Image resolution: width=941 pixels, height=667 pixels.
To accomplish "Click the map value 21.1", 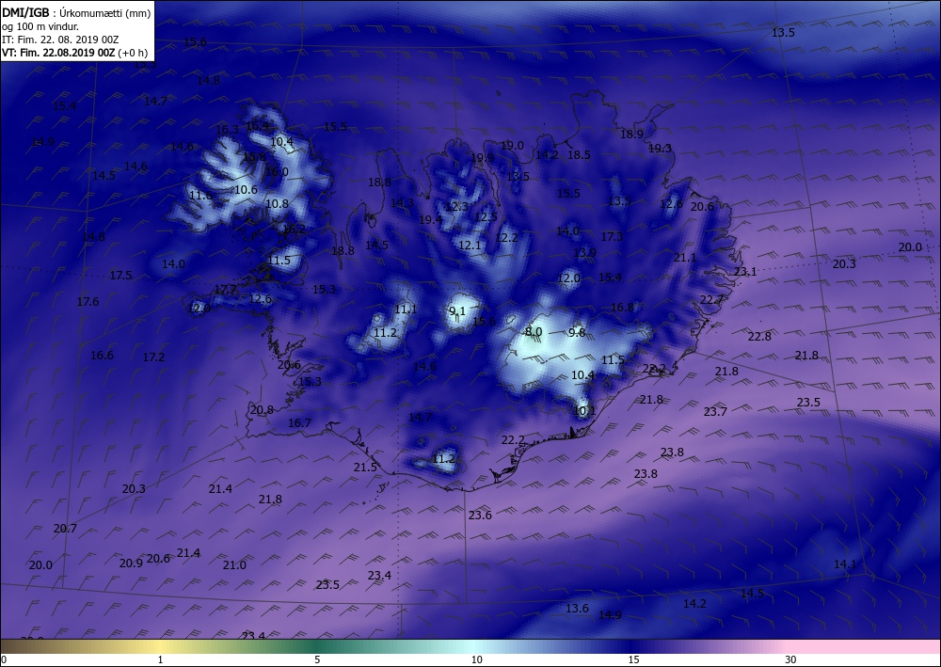I will tap(685, 258).
